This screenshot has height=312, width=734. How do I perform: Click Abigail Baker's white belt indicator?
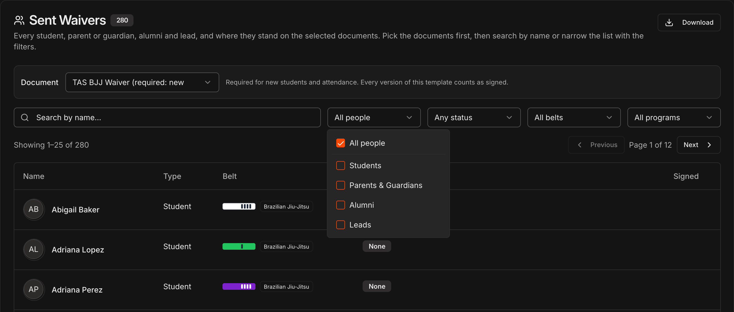(x=239, y=206)
